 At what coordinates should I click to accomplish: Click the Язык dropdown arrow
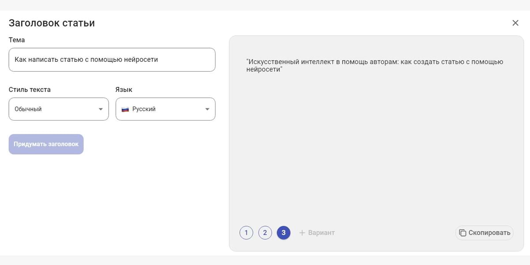tap(208, 109)
